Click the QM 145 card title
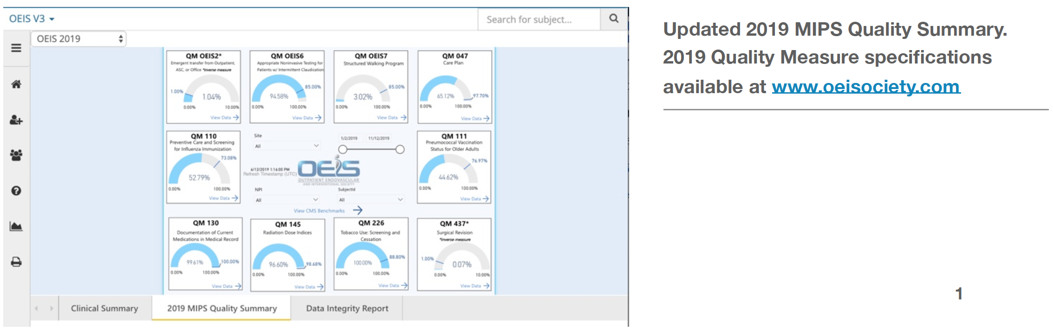 click(x=288, y=224)
